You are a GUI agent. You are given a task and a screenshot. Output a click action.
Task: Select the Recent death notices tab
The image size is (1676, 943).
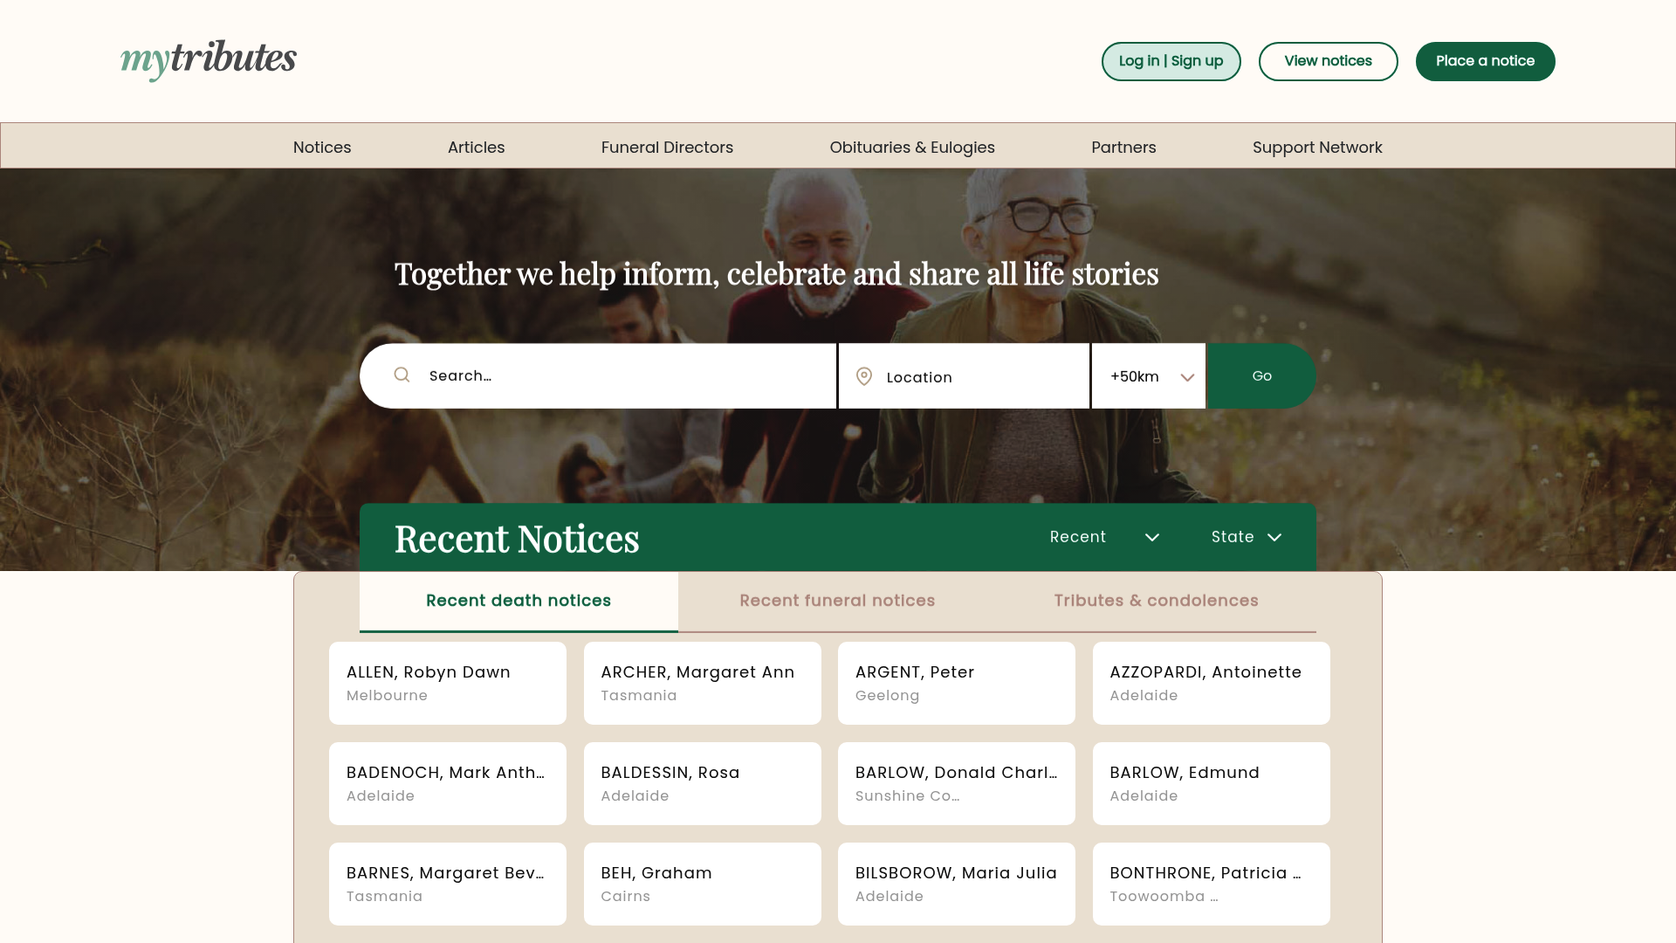point(519,601)
